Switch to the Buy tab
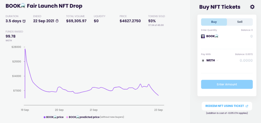261x123 pixels. tap(214, 22)
